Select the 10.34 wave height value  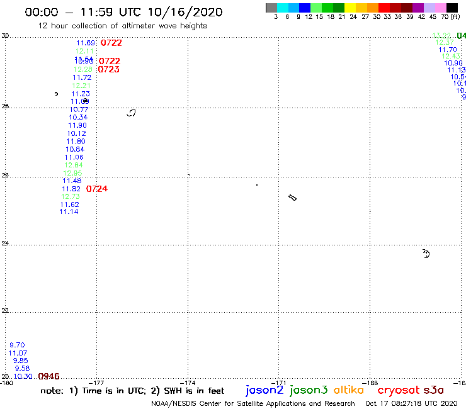click(78, 117)
